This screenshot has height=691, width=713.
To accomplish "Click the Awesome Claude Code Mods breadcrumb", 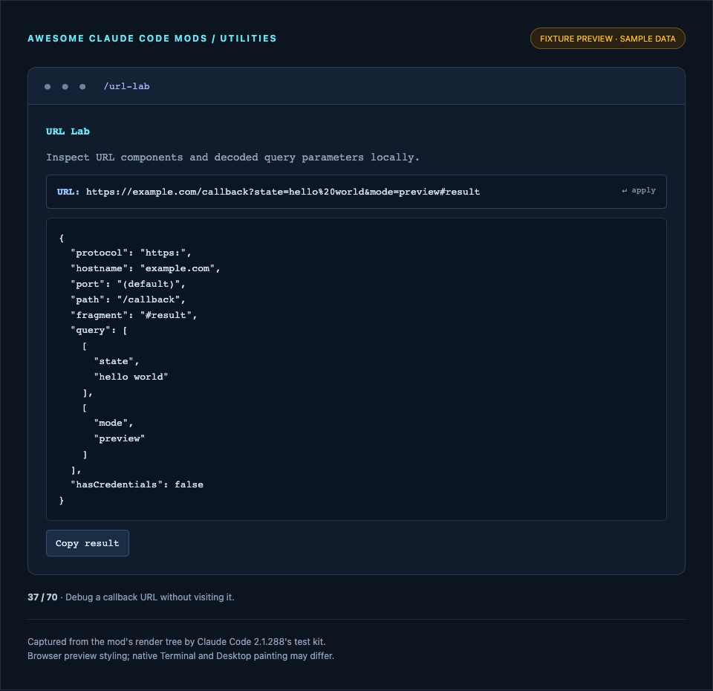I will pos(152,39).
